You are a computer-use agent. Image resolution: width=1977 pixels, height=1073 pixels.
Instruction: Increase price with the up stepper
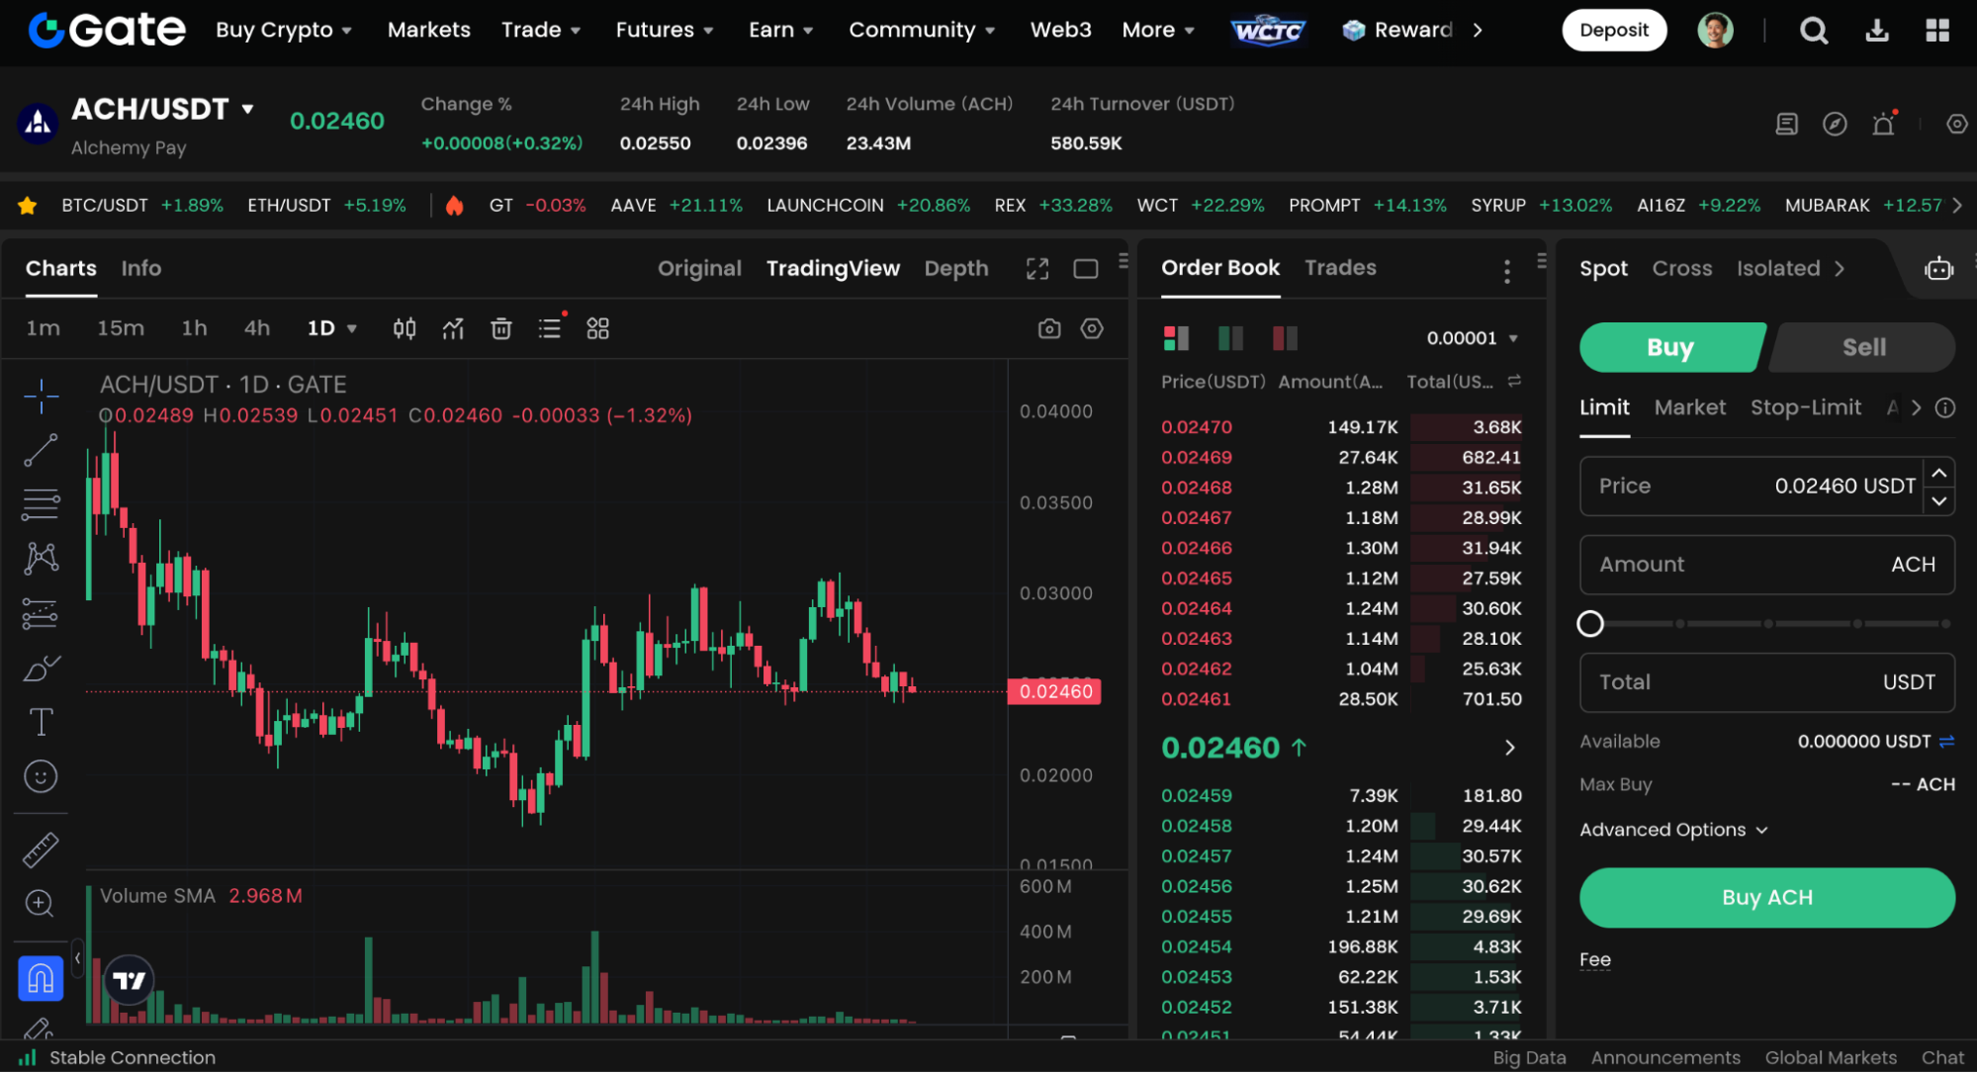(1939, 473)
